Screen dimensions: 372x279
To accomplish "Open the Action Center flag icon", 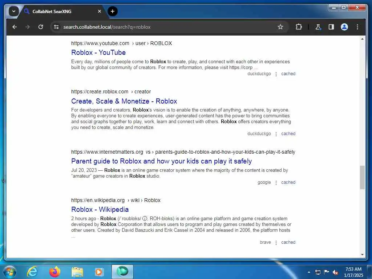I will 327,272.
